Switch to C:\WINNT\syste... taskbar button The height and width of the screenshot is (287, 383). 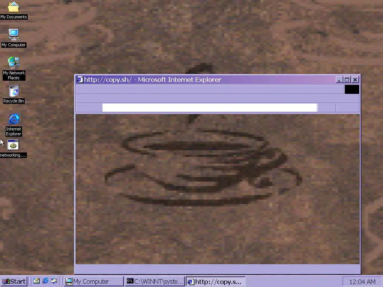coord(155,281)
